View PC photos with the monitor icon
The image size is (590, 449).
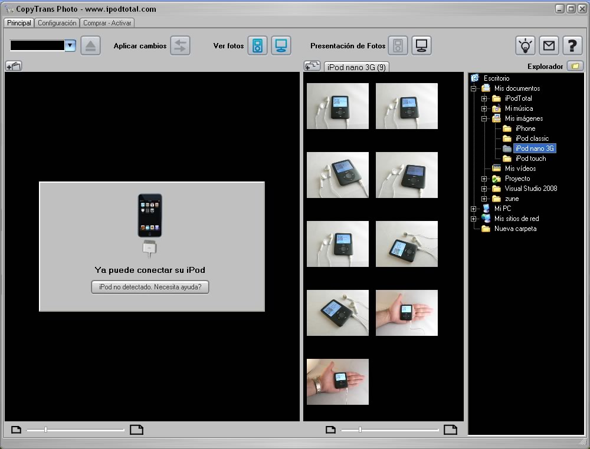pyautogui.click(x=281, y=46)
